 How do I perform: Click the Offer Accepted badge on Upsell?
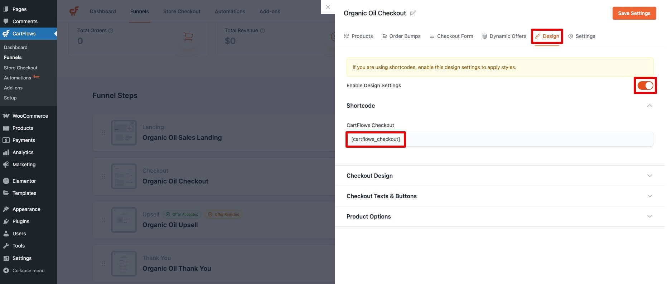coord(182,214)
